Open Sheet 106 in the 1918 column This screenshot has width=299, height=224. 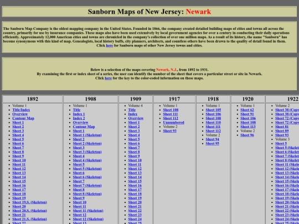tap(213, 114)
